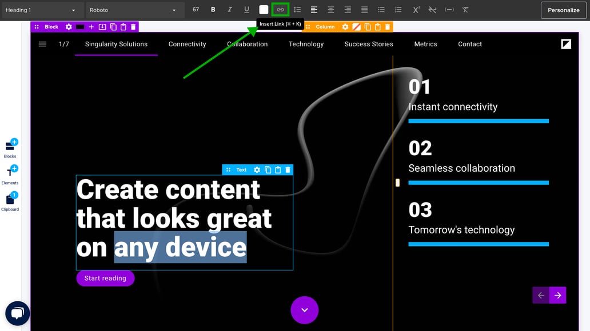Screen dimensions: 590x331
Task: Click the plus icon on Block toolbar
Action: click(x=91, y=27)
